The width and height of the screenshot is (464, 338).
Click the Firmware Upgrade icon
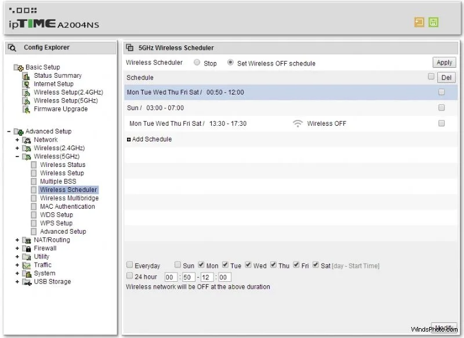point(26,110)
